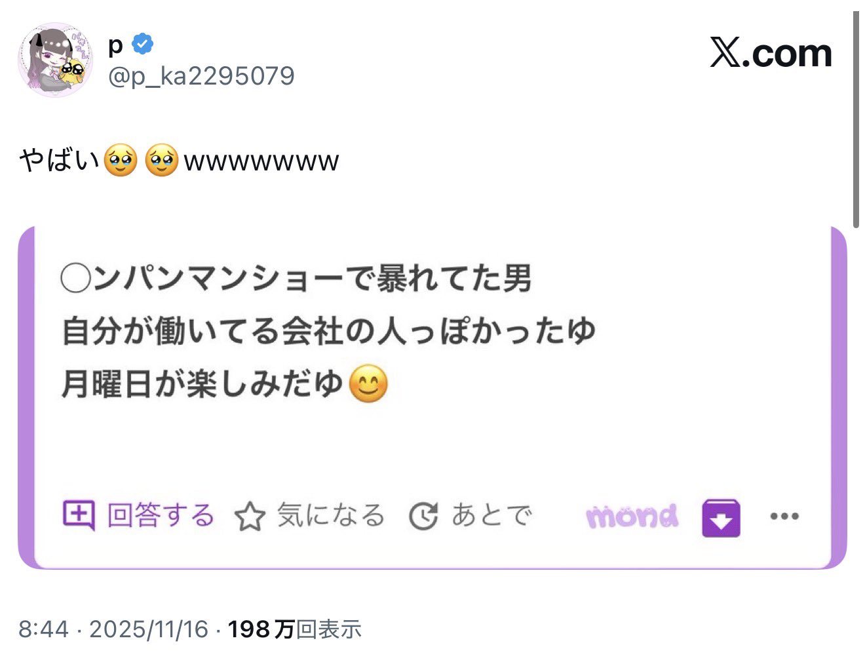Viewport: 865px width, 651px height.
Task: Open the three-dot more options menu
Action: tap(784, 517)
